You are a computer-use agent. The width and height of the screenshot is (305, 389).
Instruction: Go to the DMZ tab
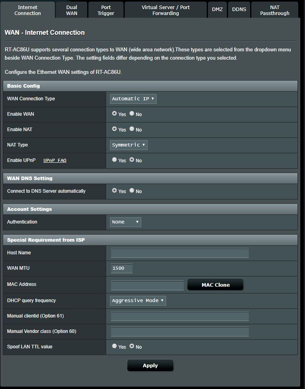pos(217,9)
